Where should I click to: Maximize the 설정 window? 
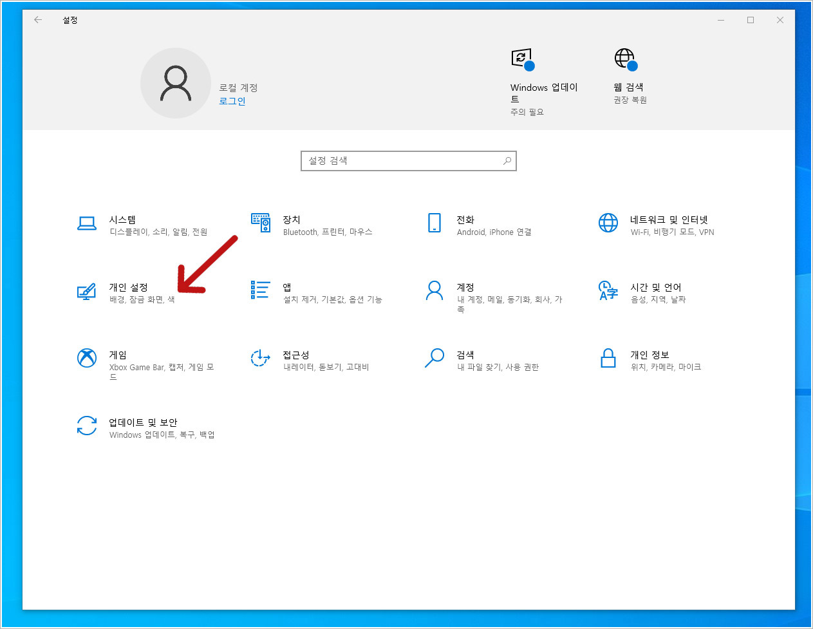[751, 20]
